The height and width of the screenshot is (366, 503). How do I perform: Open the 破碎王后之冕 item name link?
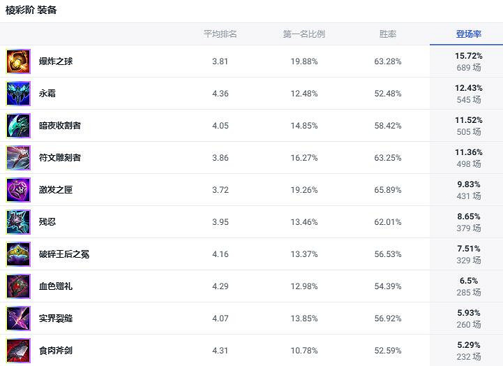point(64,254)
